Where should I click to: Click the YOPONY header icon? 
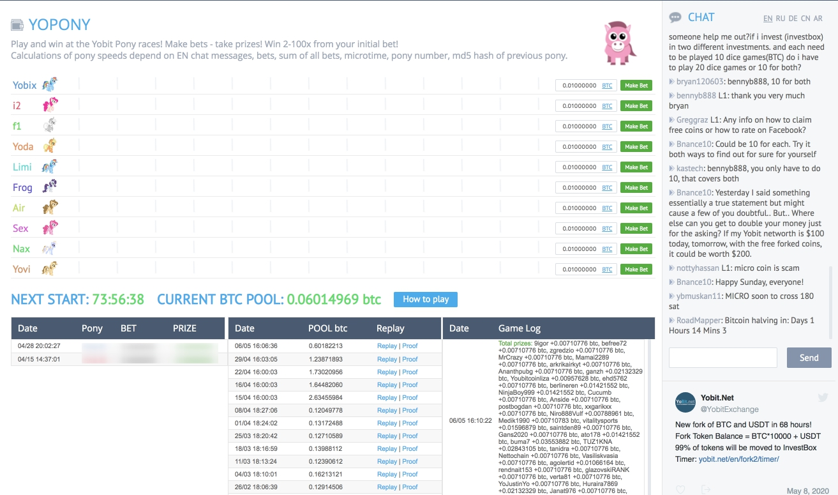(x=17, y=25)
